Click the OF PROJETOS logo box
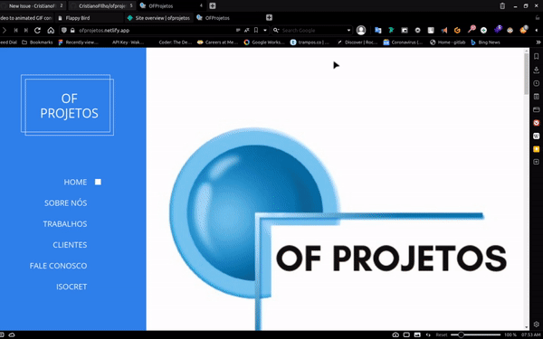Screen dimensions: 543x339 [x=68, y=105]
